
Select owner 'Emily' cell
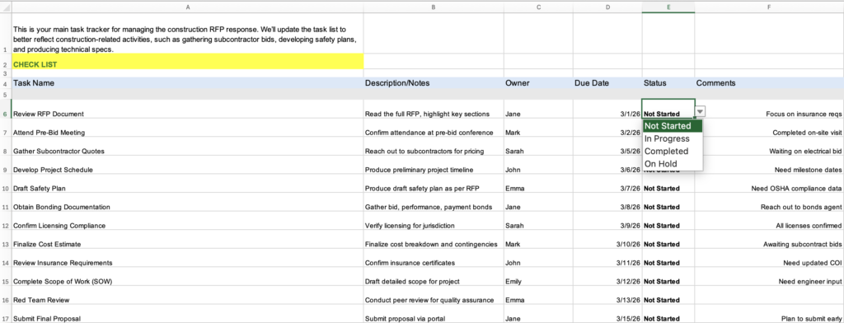click(538, 276)
